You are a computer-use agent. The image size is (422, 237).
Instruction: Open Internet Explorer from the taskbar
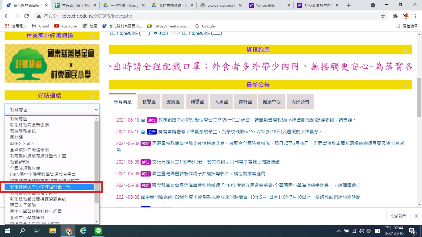tap(83, 231)
